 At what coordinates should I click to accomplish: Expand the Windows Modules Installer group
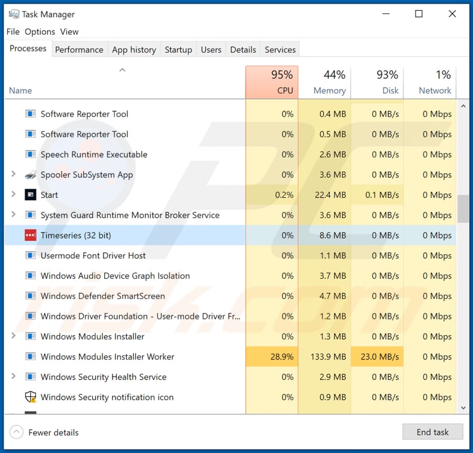(x=13, y=336)
